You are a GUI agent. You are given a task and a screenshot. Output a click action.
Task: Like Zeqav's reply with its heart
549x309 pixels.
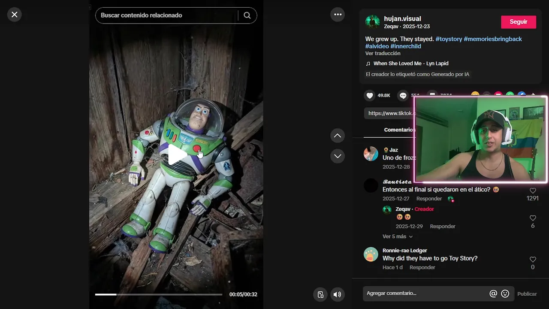(x=533, y=218)
